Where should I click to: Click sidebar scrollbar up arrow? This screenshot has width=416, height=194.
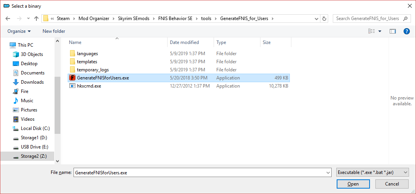pos(57,41)
